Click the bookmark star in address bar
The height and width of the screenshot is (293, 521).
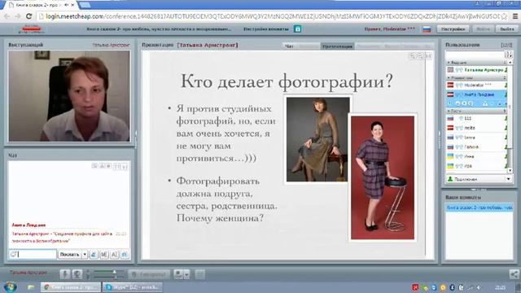pos(504,16)
